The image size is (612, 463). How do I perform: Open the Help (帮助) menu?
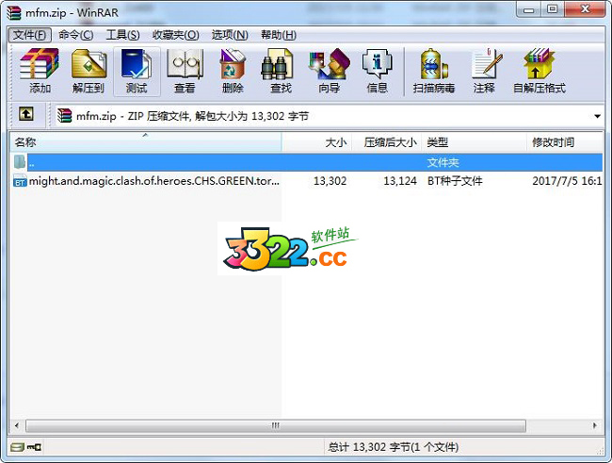pos(279,35)
